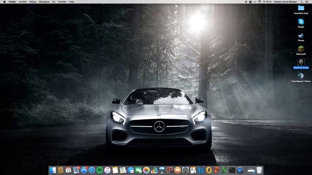312x175 pixels.
Task: Open the Wijzig menu
Action: coord(33,2)
